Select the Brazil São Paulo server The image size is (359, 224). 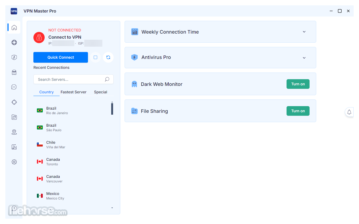pyautogui.click(x=72, y=127)
